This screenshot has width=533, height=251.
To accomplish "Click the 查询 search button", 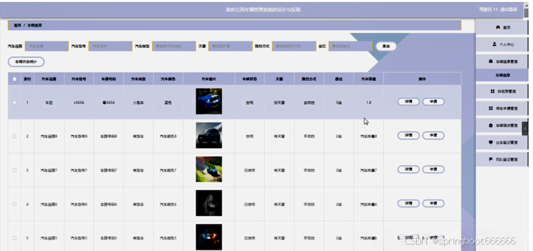I will click(386, 46).
